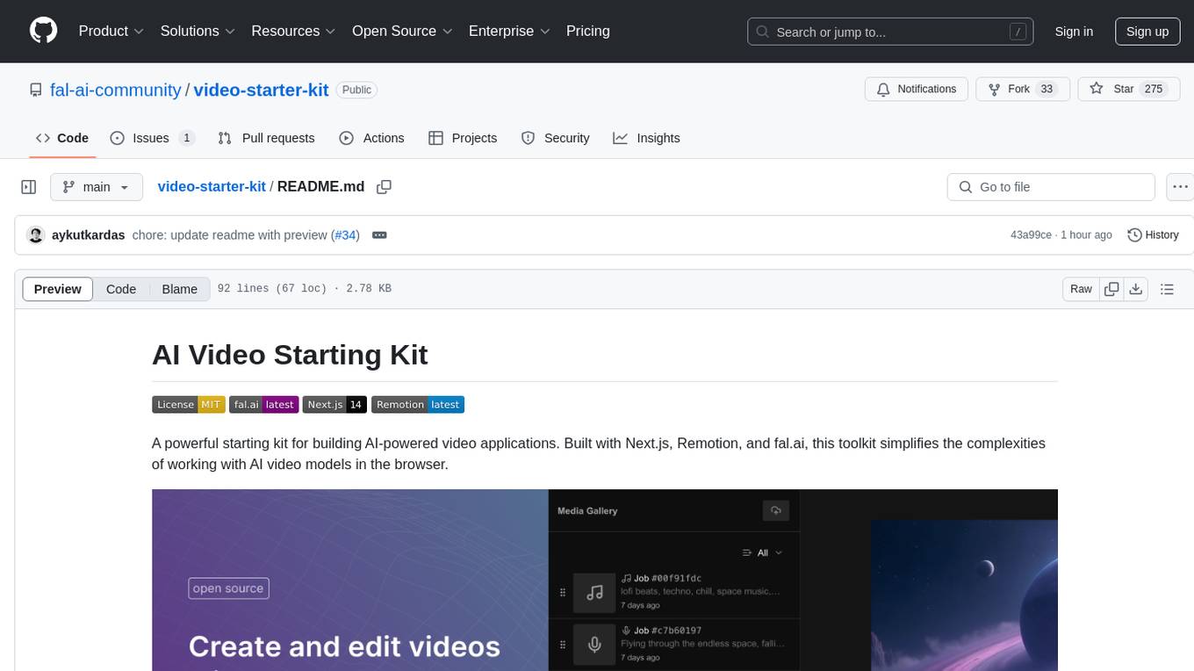Copy raw file contents
Viewport: 1194px width, 671px height.
click(x=1112, y=289)
